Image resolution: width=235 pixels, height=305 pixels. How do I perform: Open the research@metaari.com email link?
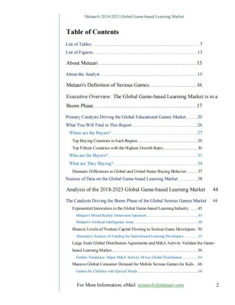coord(161,285)
